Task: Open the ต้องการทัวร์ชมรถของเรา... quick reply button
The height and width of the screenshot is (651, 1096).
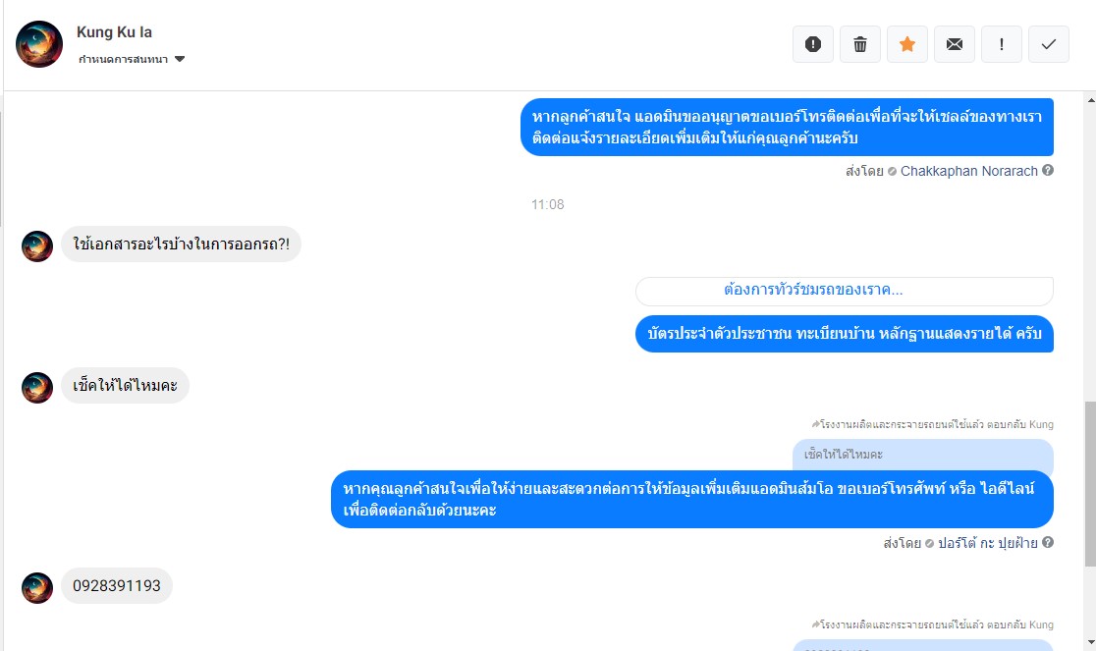Action: (x=844, y=291)
